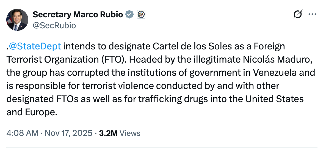
Task: Open Marco Rubio's profile picture
Action: pos(17,19)
